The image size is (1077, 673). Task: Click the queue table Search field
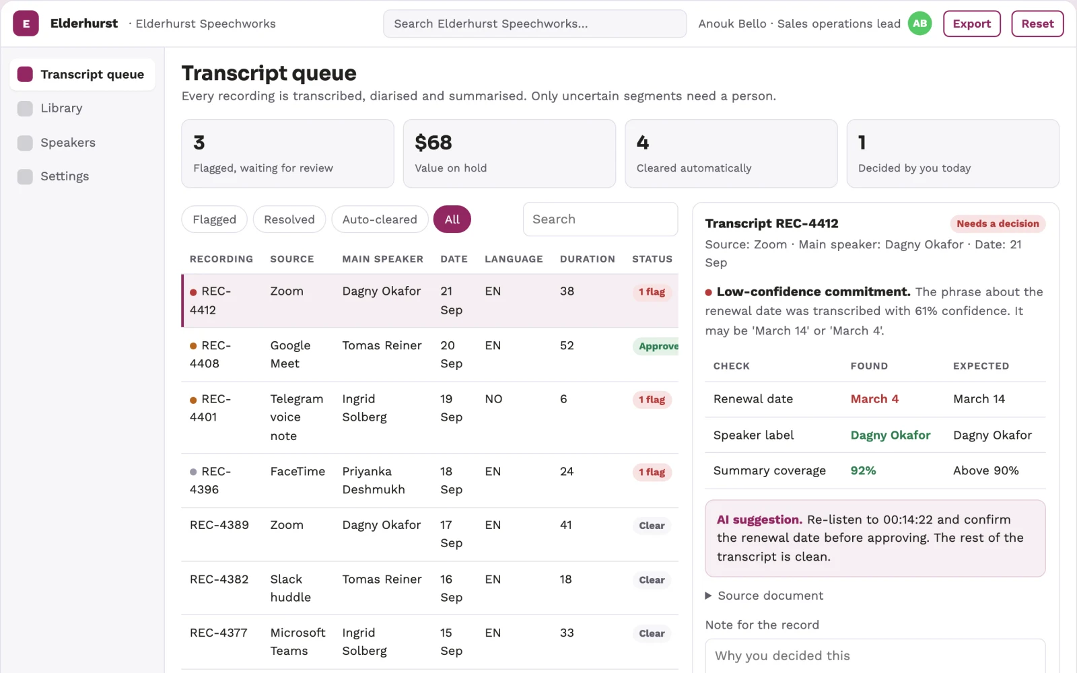pyautogui.click(x=600, y=219)
